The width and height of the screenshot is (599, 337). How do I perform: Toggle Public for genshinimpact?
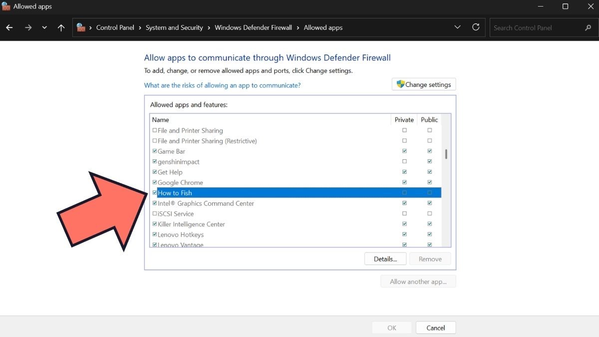430,162
